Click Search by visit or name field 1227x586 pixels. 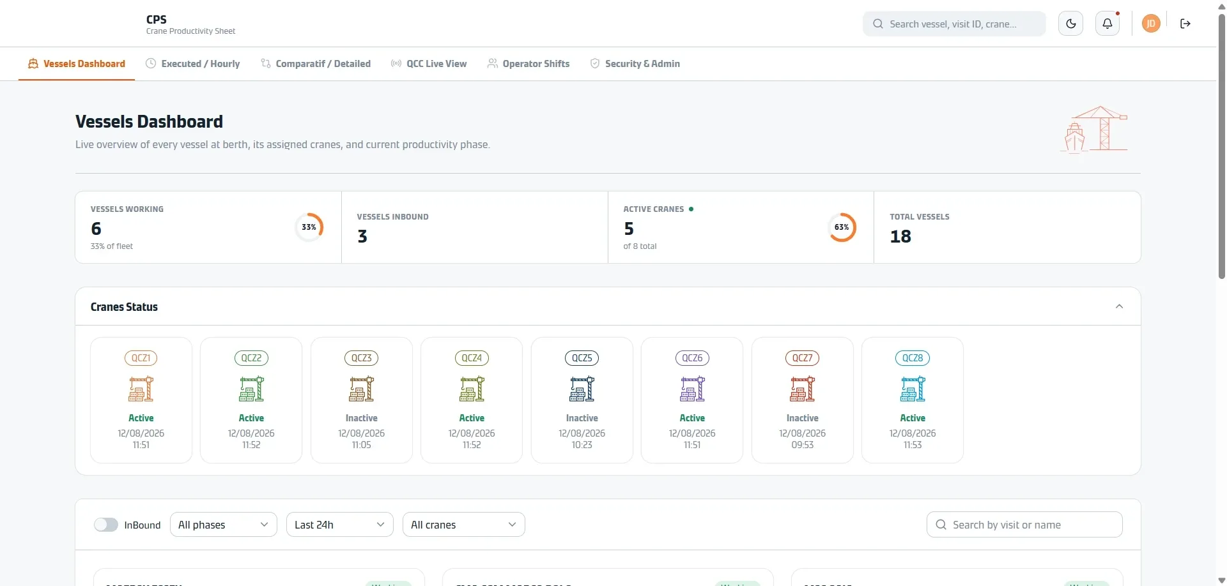[1024, 525]
